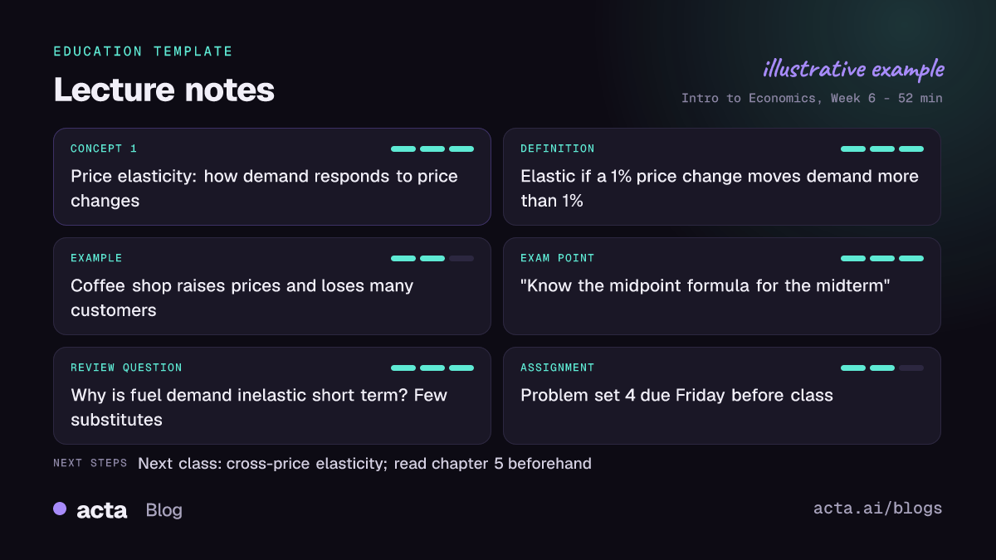996x560 pixels.
Task: Click the ASSIGNMENT card's bar indicator
Action: click(x=882, y=368)
